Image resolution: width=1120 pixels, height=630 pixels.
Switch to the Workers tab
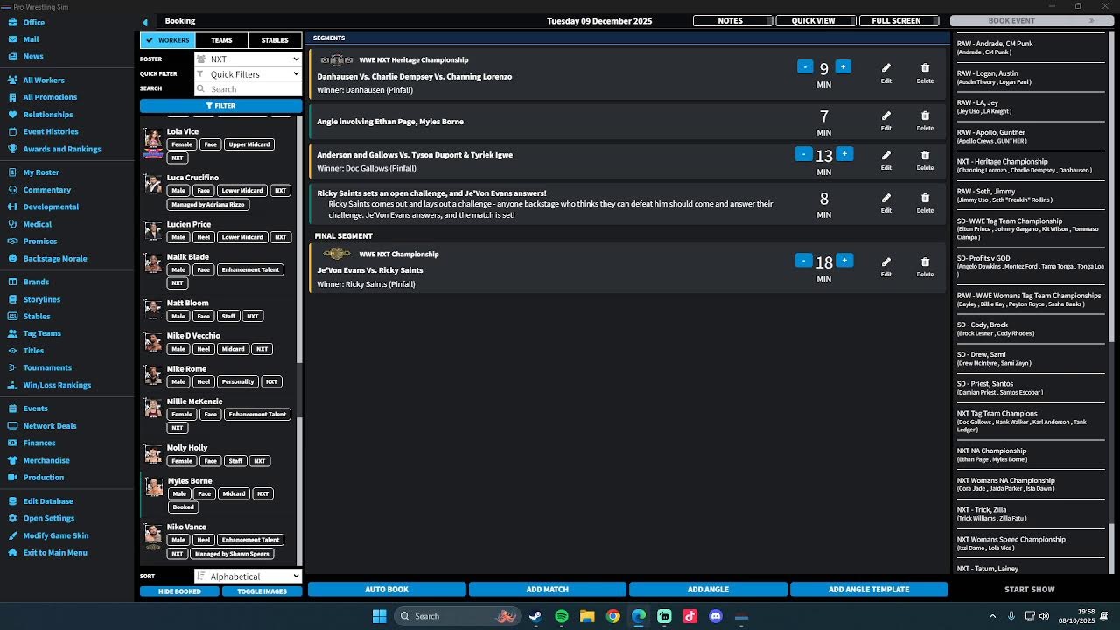coord(168,40)
